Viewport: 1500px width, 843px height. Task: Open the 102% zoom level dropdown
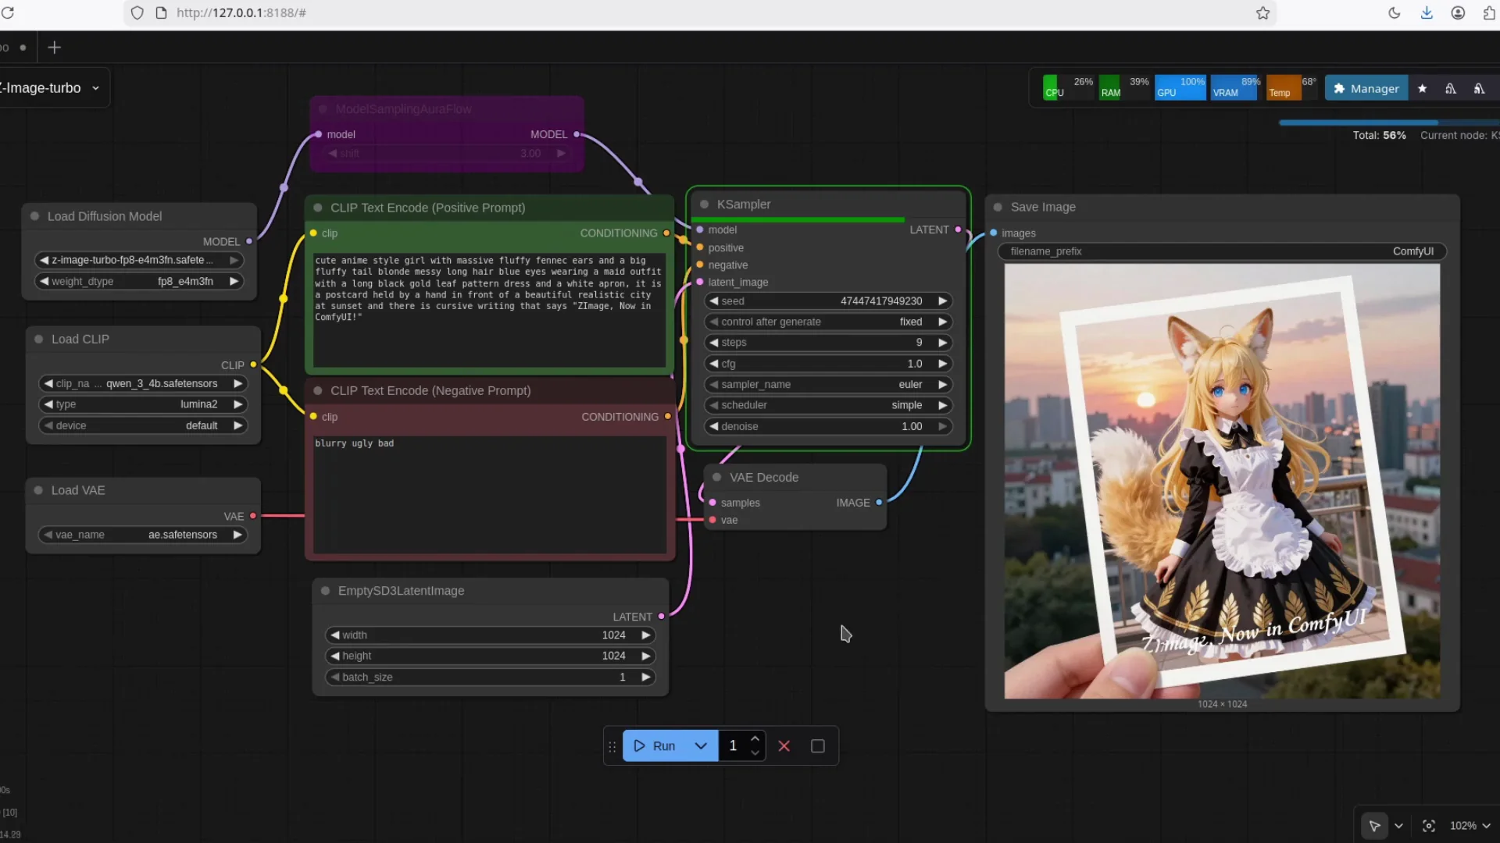coord(1469,826)
